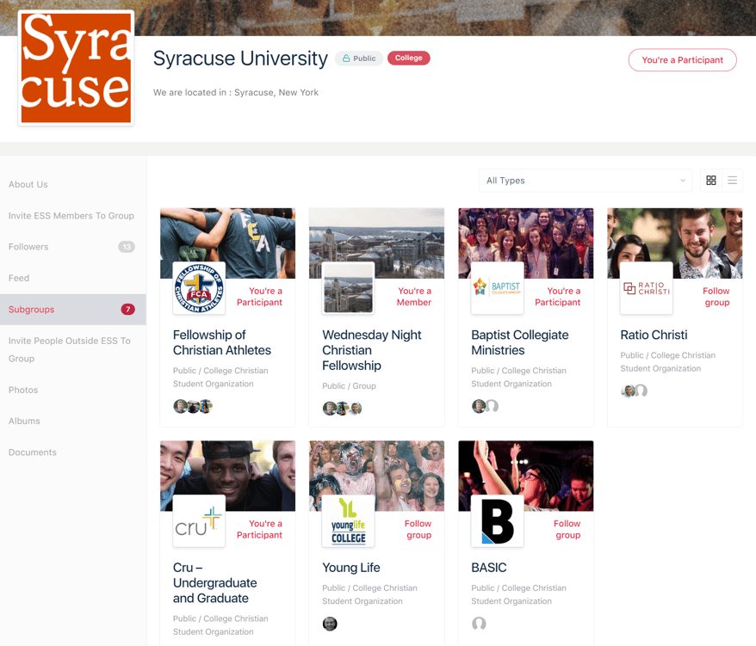
Task: Switch to grid view layout icon
Action: tap(711, 181)
